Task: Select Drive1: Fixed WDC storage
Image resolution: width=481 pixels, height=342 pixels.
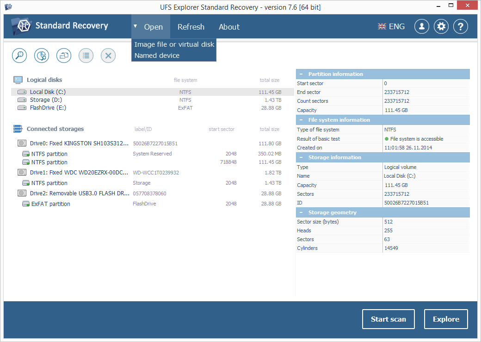Action: 152,173
